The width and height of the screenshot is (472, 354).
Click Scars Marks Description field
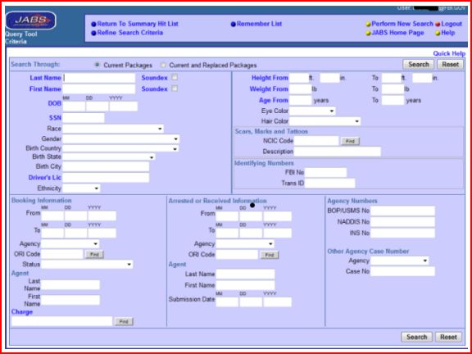(x=338, y=152)
